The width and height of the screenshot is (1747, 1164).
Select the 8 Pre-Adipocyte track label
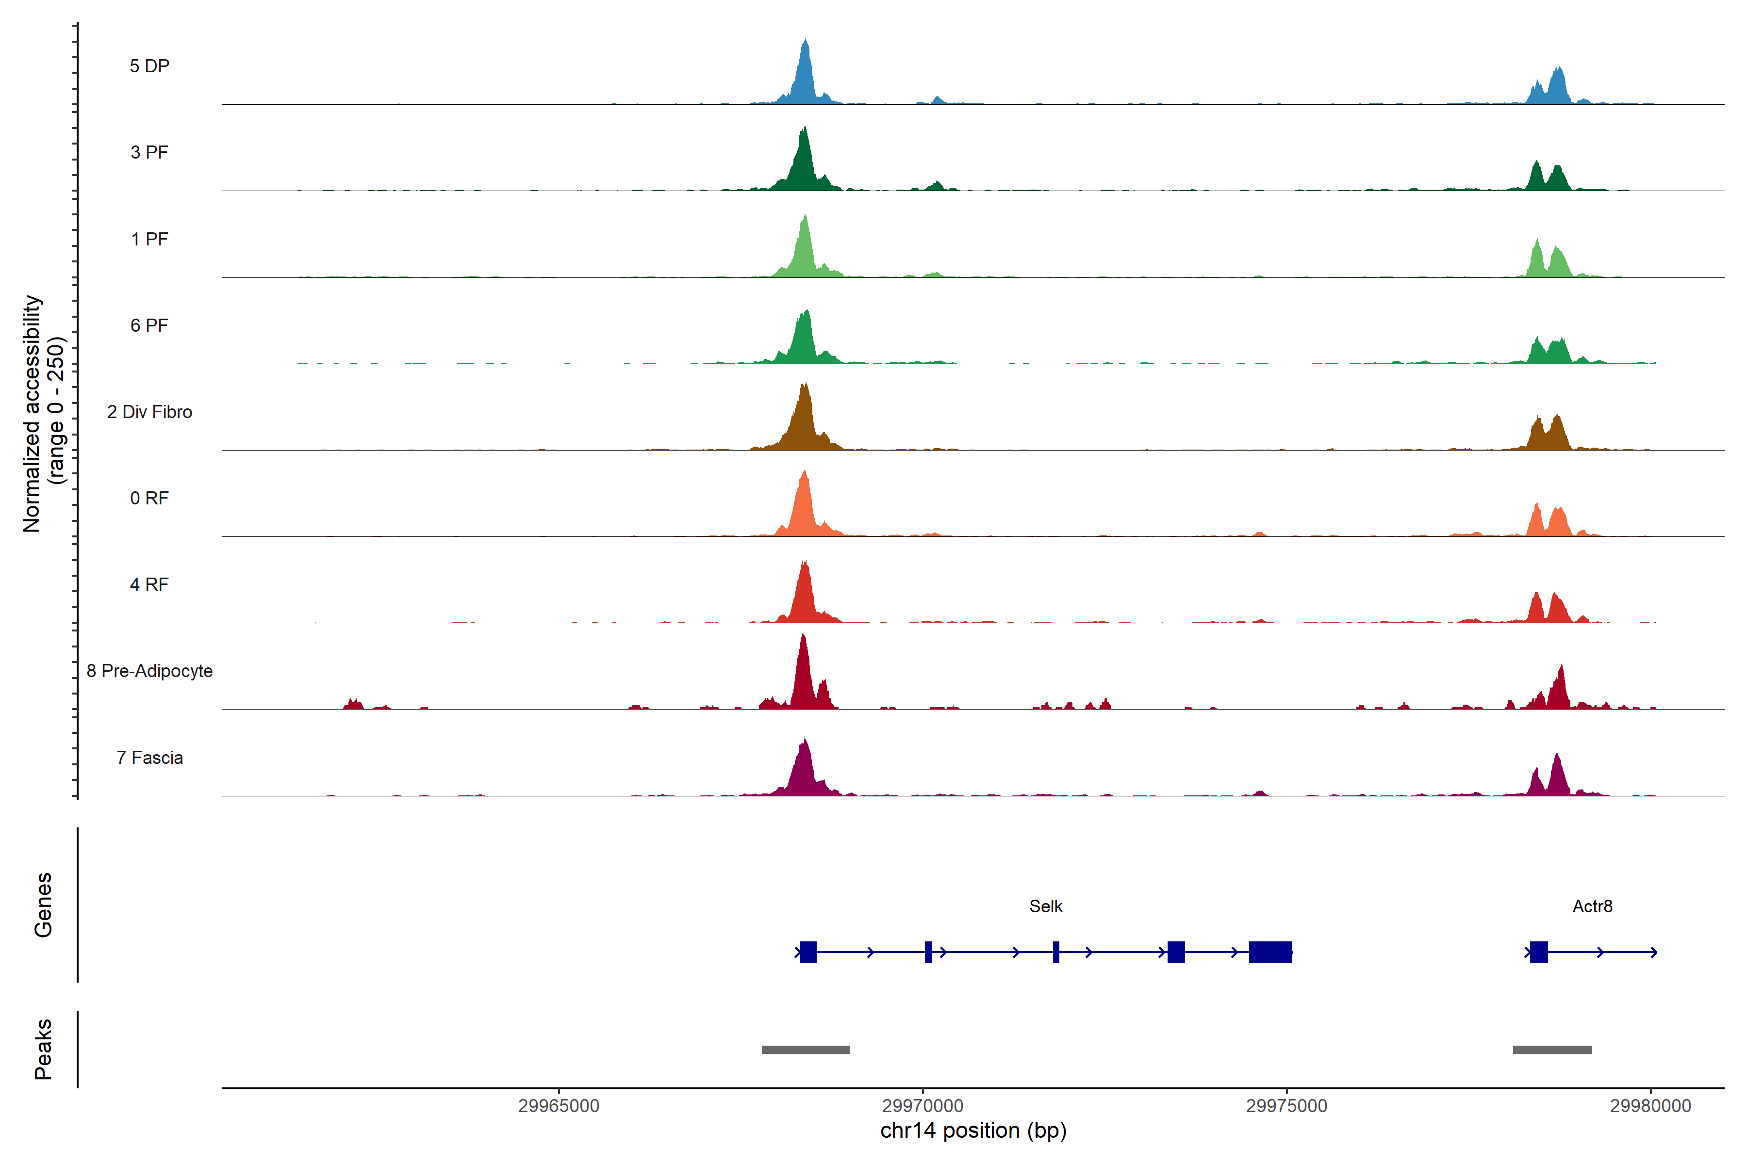[149, 671]
